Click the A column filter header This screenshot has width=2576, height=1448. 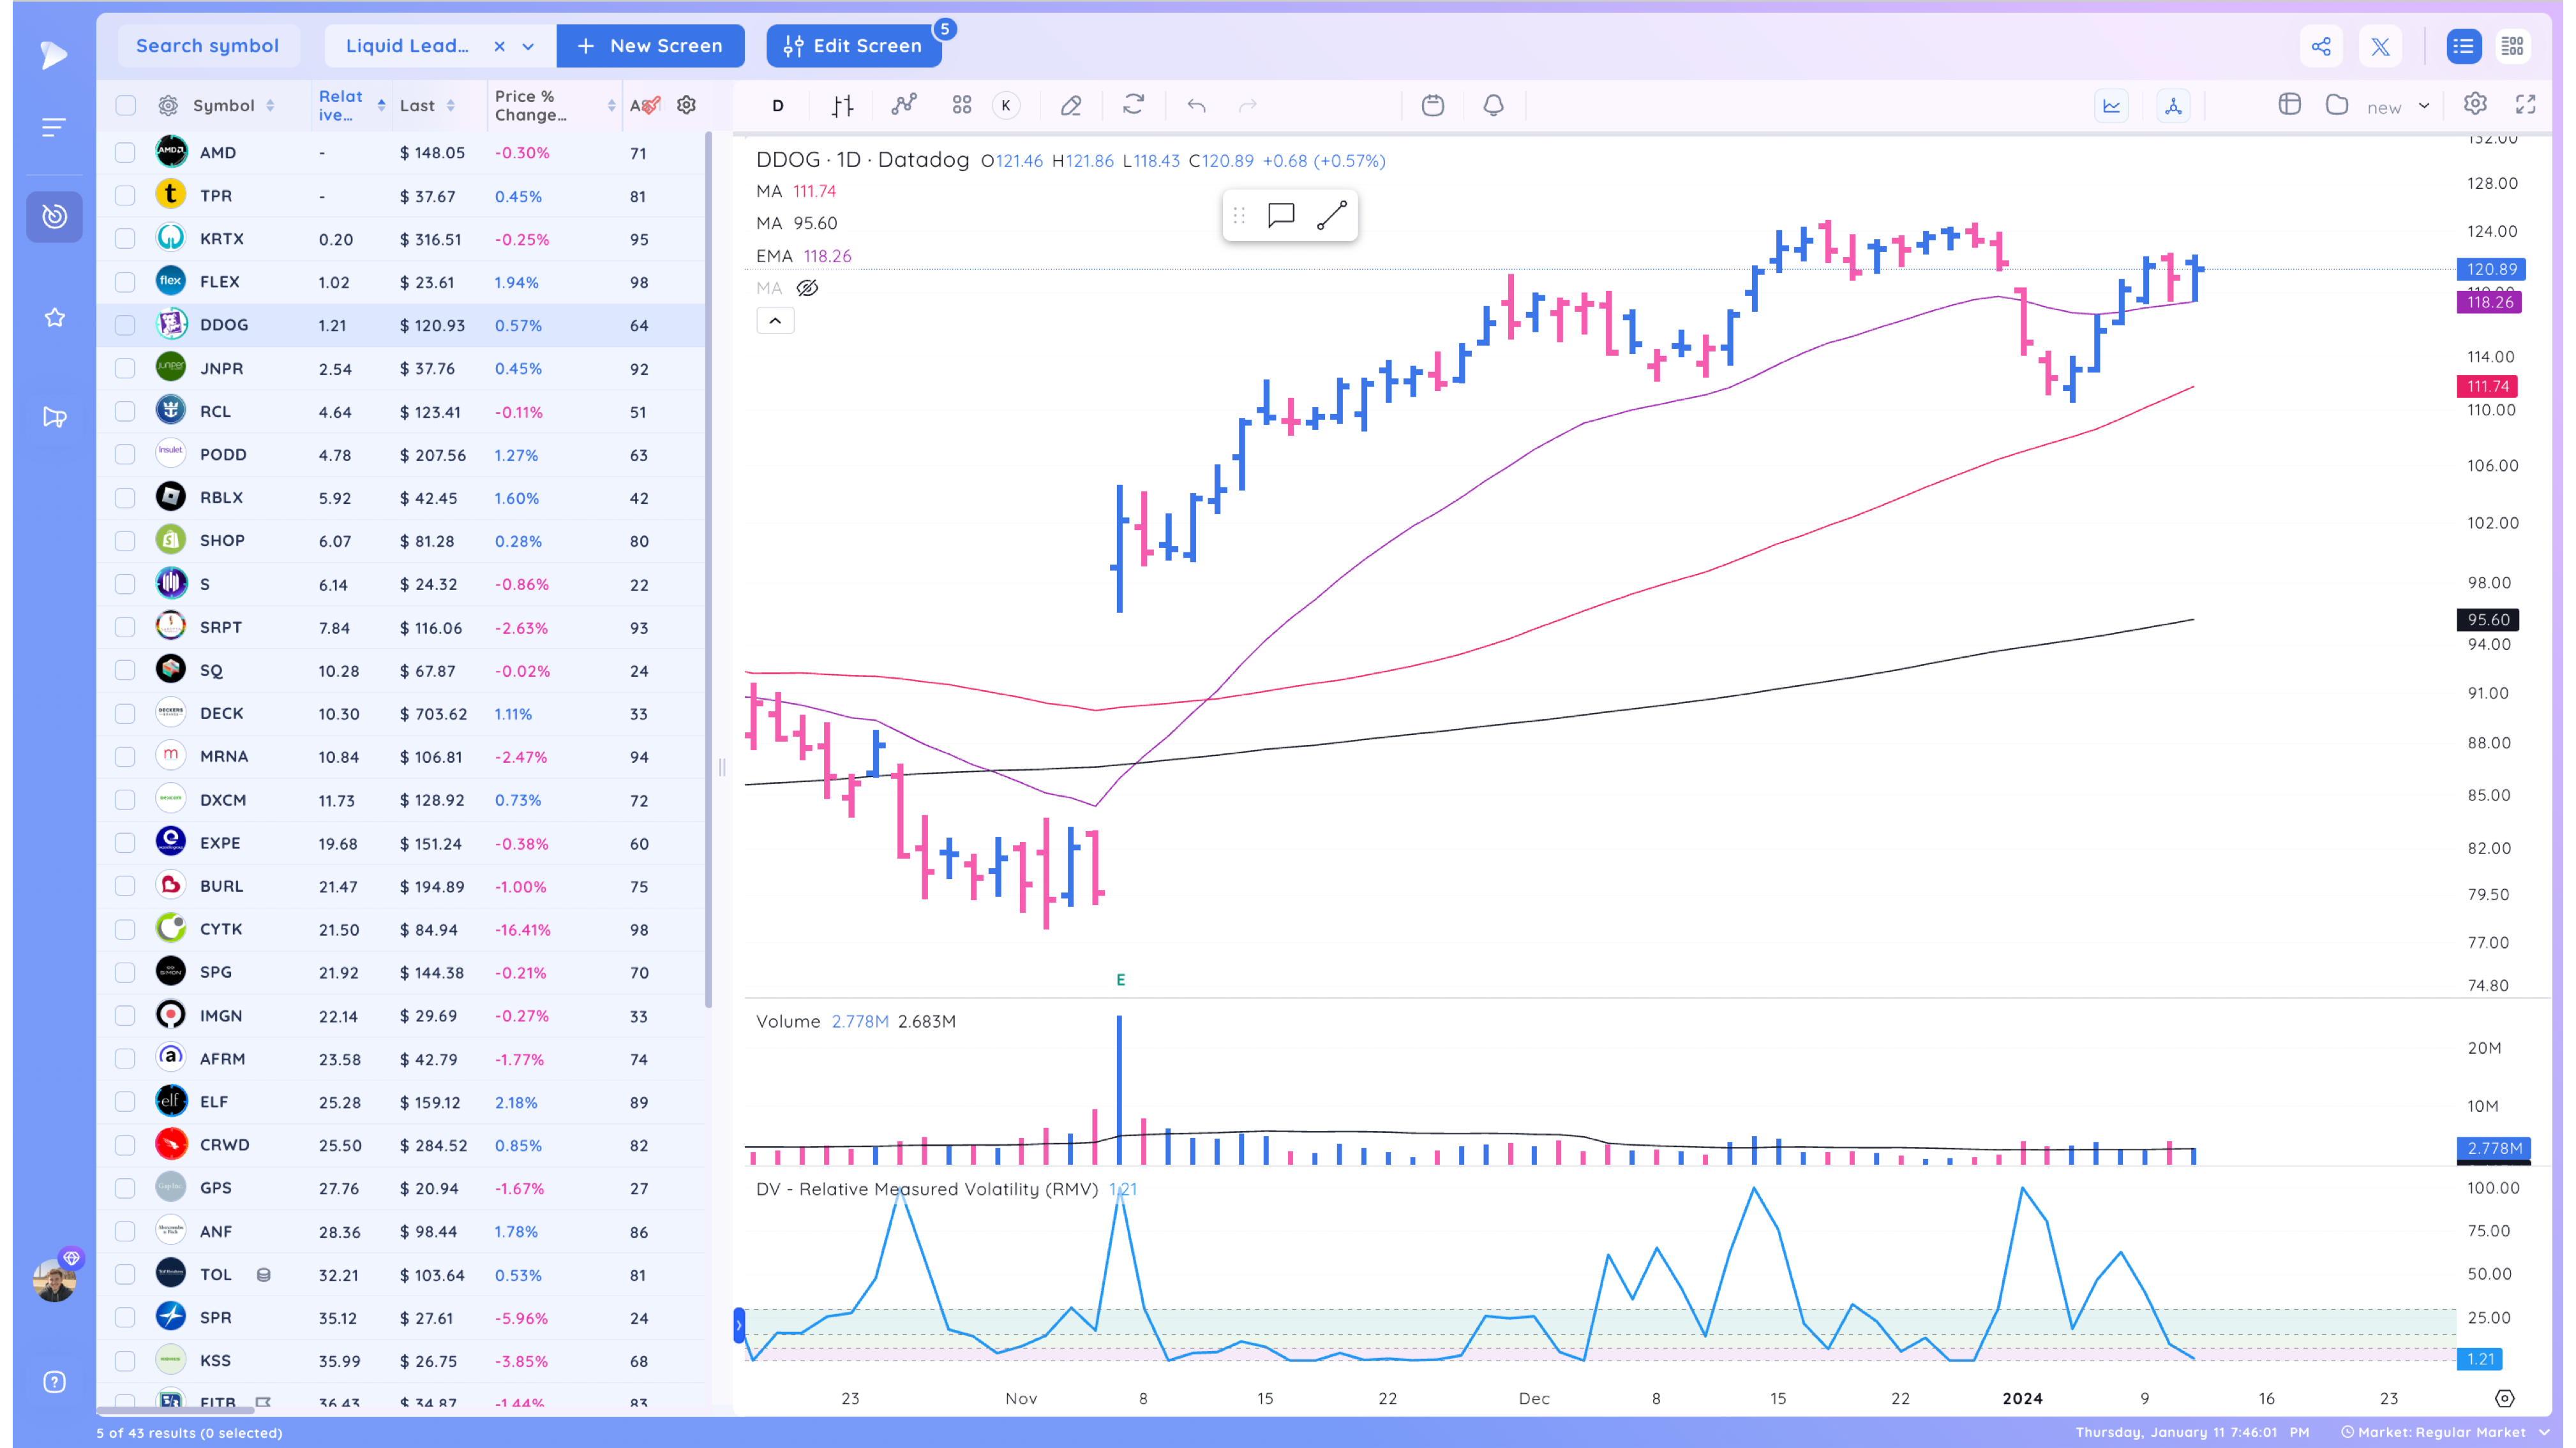pos(645,105)
